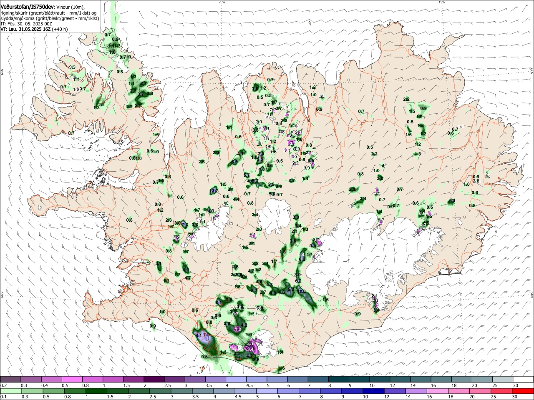The image size is (534, 400).
Task: Click the '0.1' label on the lower scale
Action: pyautogui.click(x=3, y=397)
